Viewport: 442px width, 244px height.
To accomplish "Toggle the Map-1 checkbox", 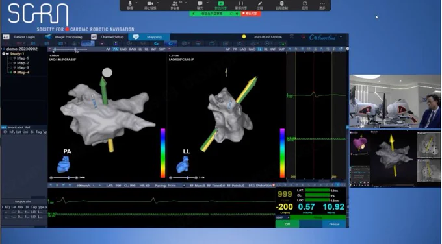I will pyautogui.click(x=11, y=58).
